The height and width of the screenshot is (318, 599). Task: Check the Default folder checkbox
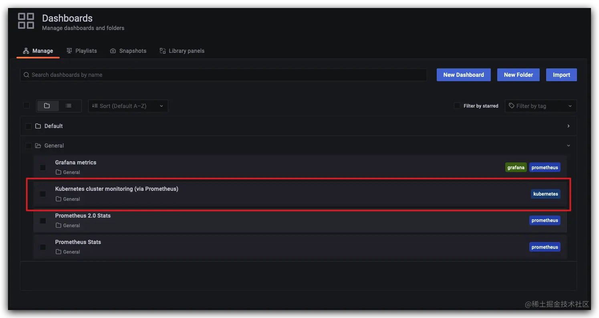(28, 126)
